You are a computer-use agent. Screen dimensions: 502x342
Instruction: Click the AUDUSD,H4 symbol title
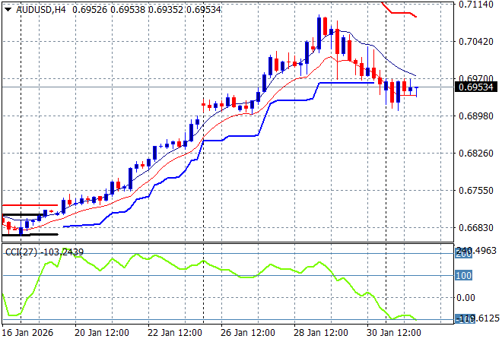[x=40, y=10]
